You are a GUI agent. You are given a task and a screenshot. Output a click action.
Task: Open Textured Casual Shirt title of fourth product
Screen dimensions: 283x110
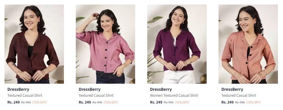pos(239,95)
